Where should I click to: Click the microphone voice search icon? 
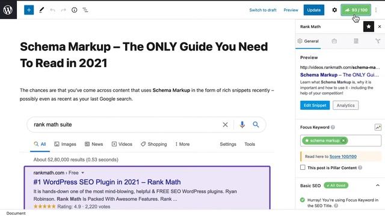coord(242,125)
